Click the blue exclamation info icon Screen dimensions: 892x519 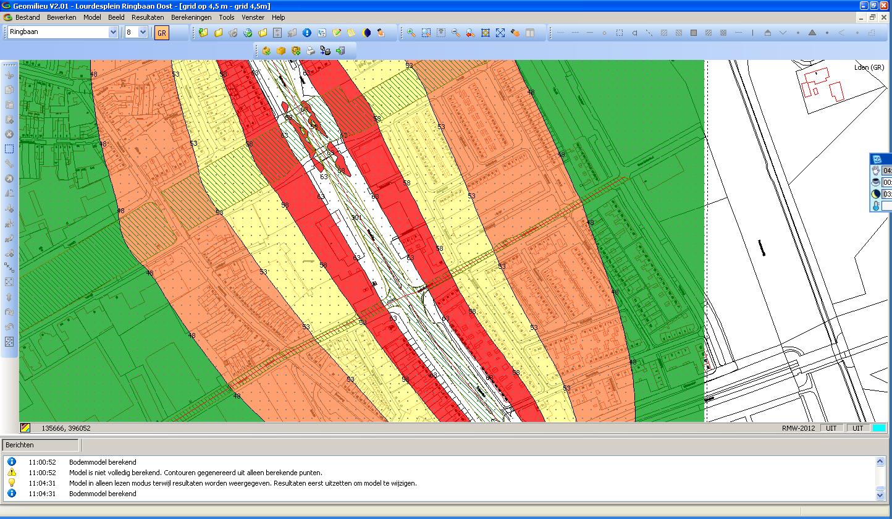(x=307, y=33)
